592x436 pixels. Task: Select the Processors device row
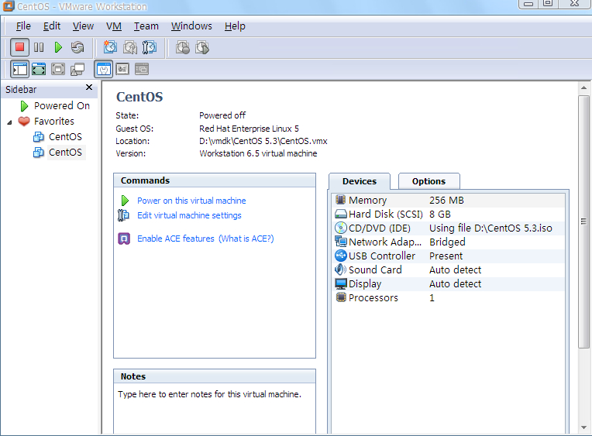point(449,298)
